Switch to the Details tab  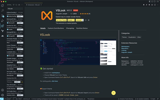click(43, 28)
